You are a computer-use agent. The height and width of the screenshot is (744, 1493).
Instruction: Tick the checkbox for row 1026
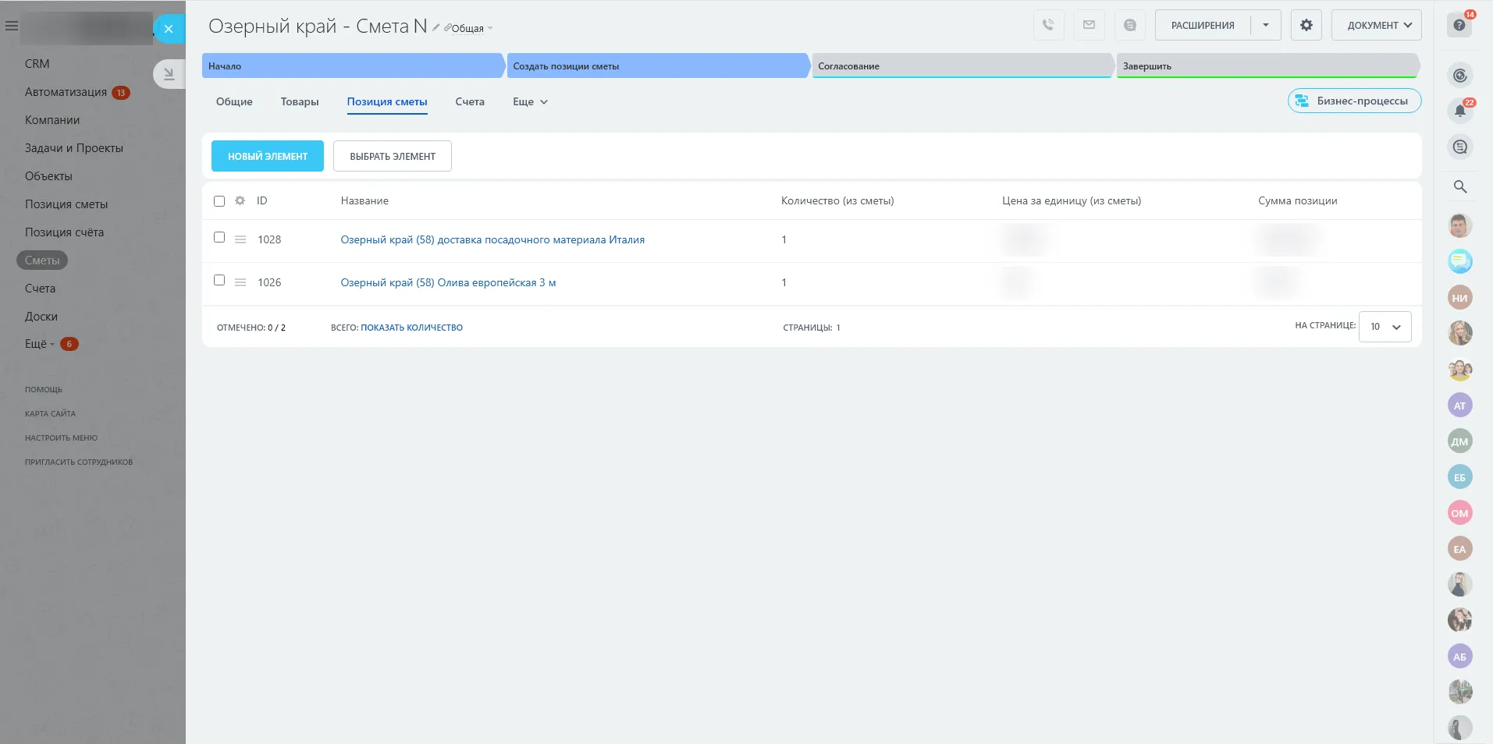219,280
